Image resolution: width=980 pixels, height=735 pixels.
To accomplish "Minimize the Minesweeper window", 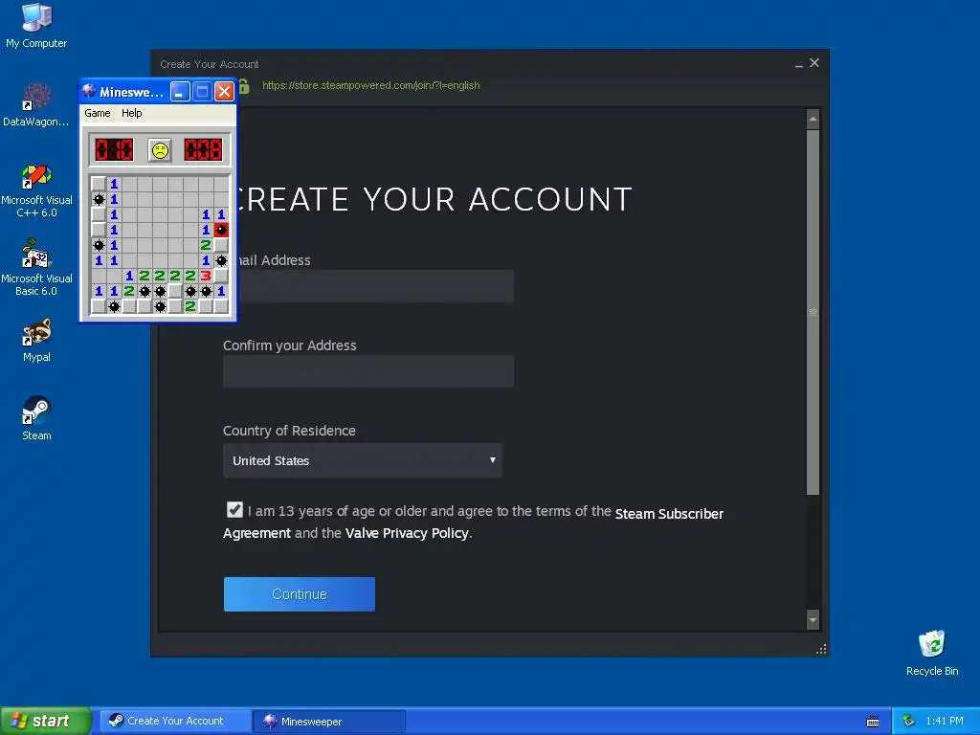I will (x=180, y=92).
